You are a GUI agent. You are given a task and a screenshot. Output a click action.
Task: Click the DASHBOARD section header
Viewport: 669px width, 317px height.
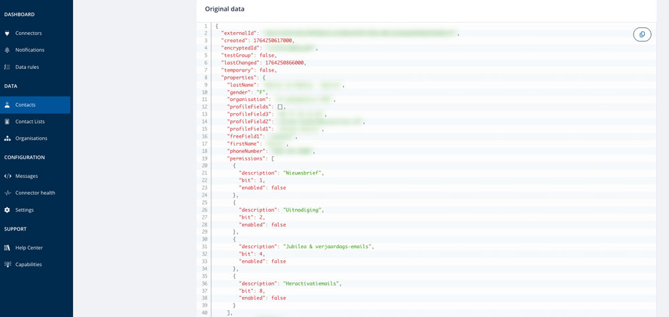click(19, 15)
